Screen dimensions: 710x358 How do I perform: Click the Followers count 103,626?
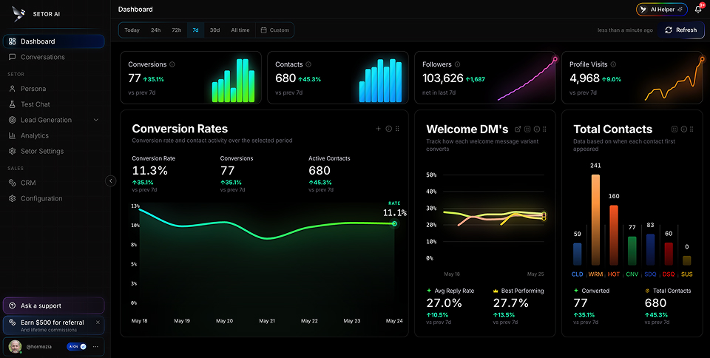(x=443, y=78)
